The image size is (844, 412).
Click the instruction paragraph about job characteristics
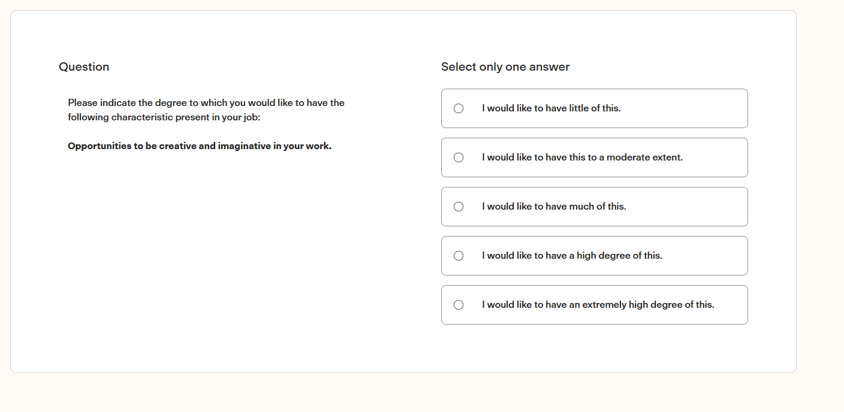(206, 110)
